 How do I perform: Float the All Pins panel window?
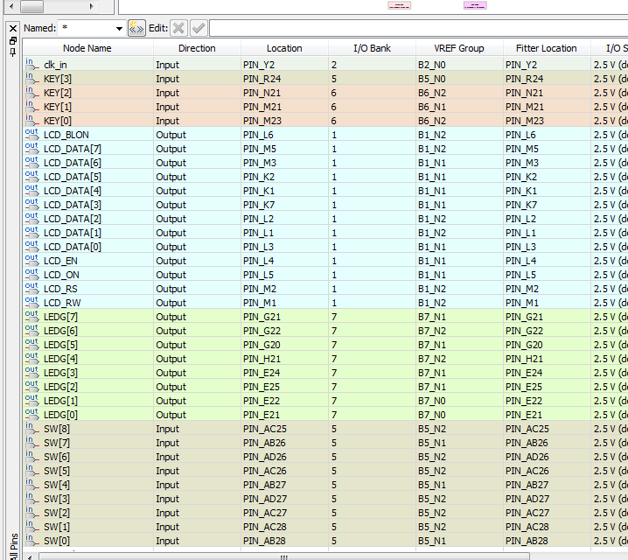12,40
